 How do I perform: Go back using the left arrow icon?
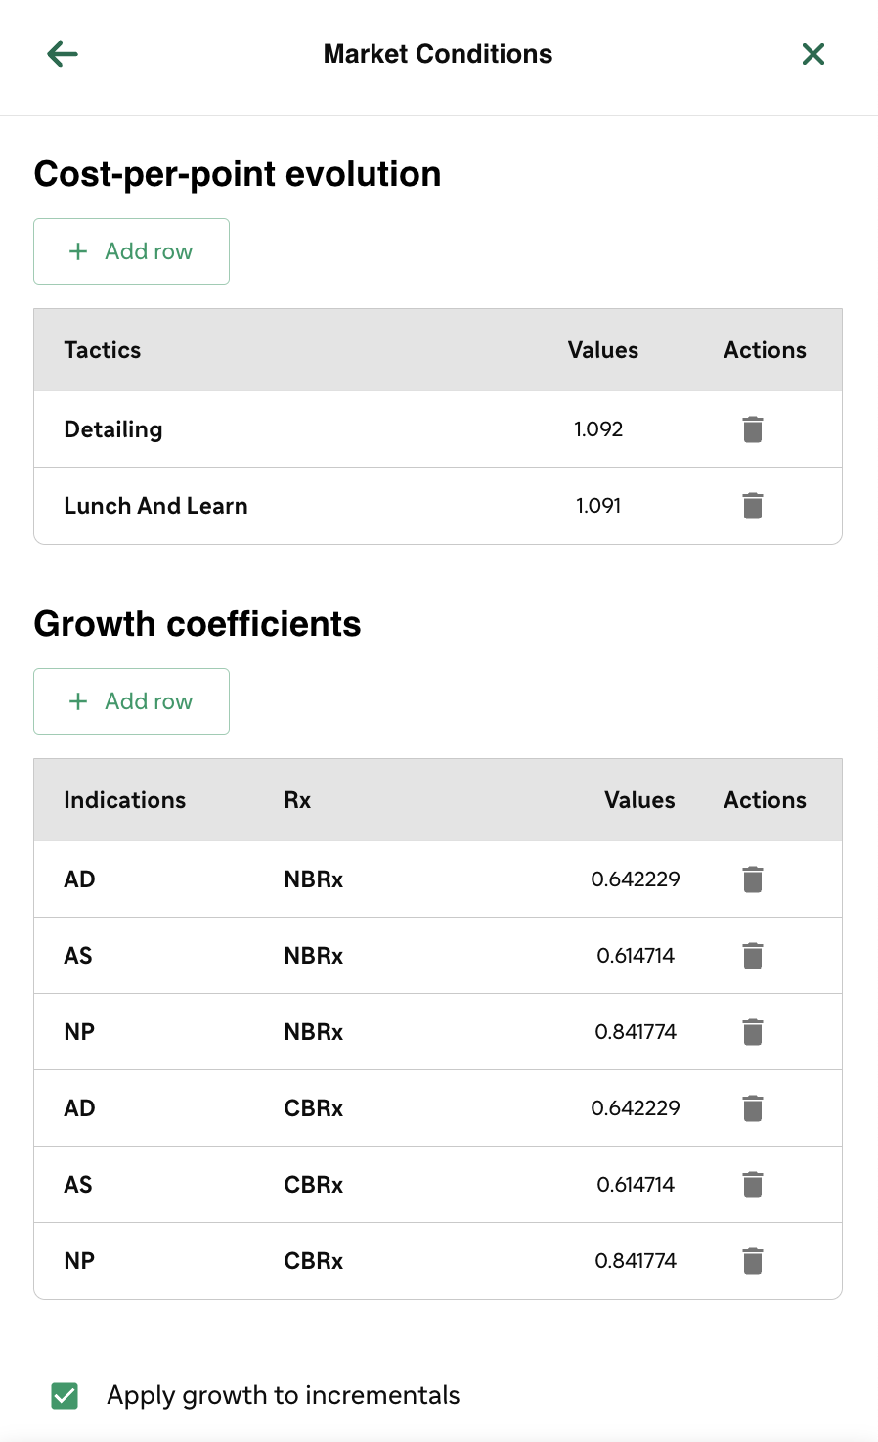pos(63,54)
